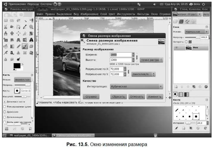This screenshot has width=213, height=149.
Task: Select the Measure compass tool
Action: click(x=6, y=33)
